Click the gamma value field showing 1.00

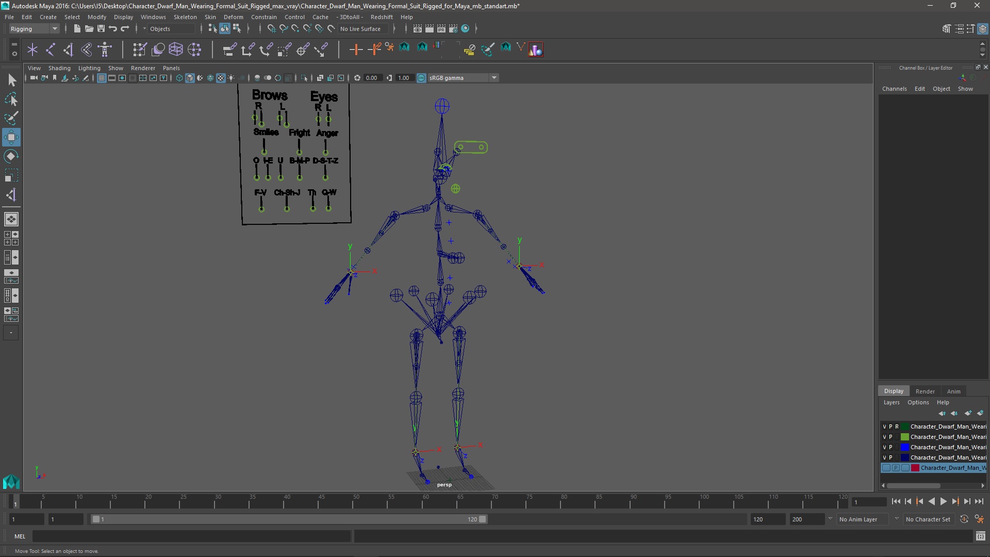404,78
